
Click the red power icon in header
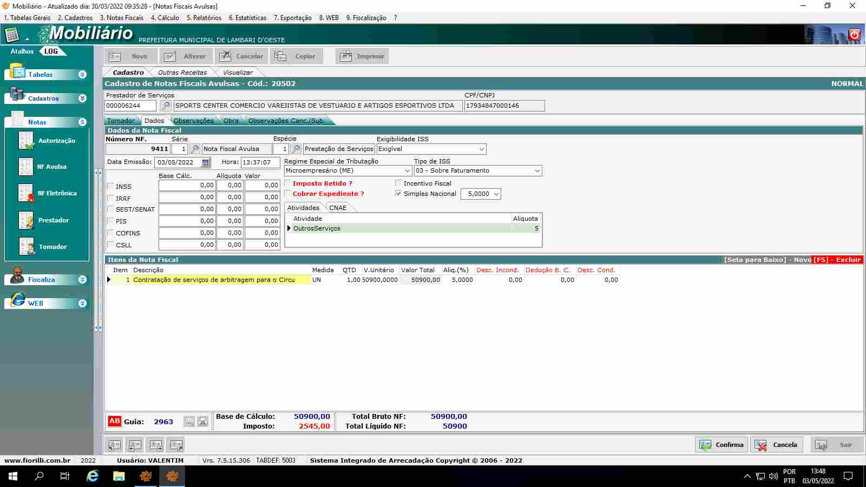(x=854, y=35)
